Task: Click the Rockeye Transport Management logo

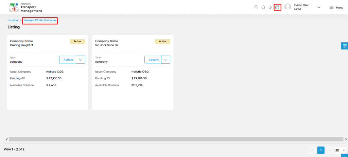Action: point(25,8)
